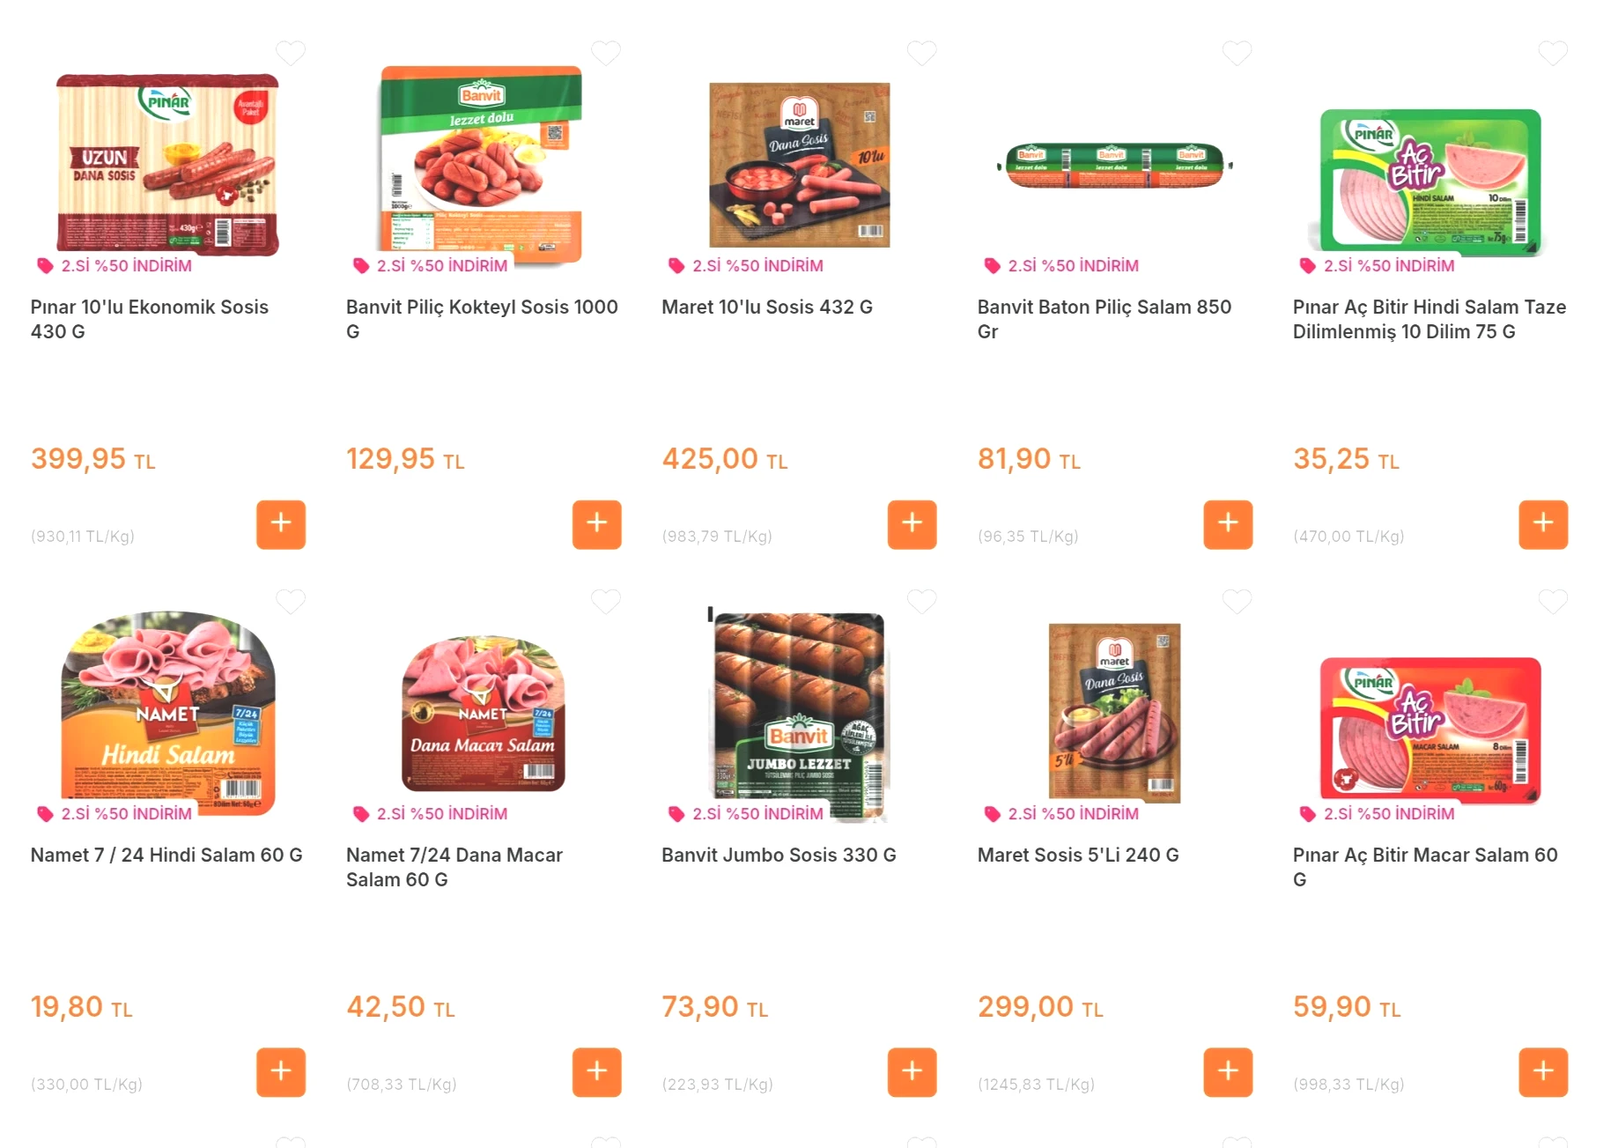Add Pınar 10'lu Ekonomik Sosis to cart
1618x1148 pixels.
click(x=281, y=524)
